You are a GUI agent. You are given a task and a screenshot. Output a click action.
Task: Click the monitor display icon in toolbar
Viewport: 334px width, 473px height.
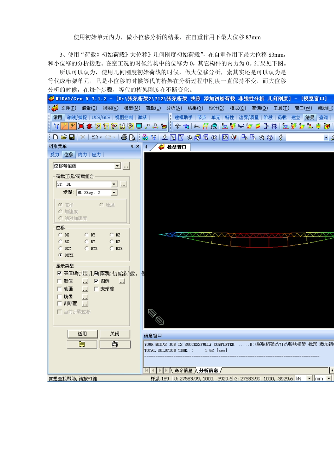139,126
